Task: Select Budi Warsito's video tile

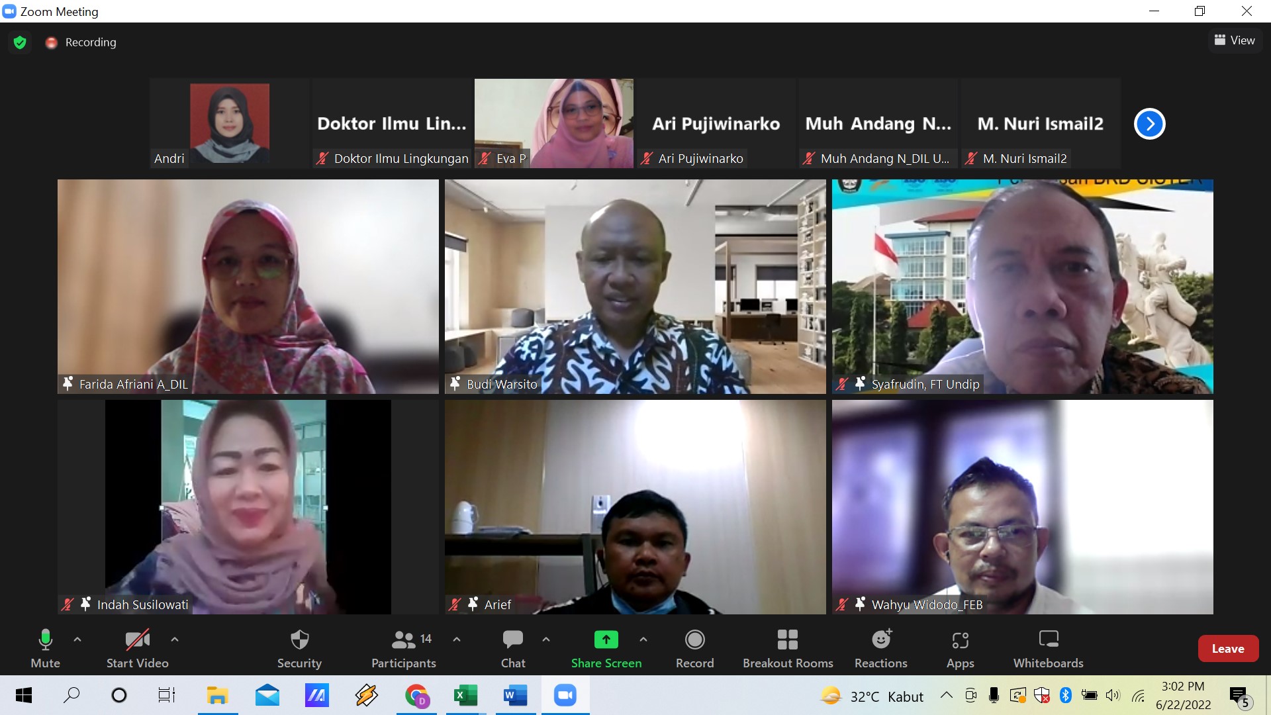Action: point(635,286)
